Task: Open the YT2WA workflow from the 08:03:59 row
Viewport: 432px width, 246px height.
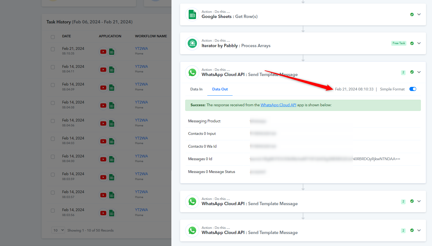Action: pos(141,174)
